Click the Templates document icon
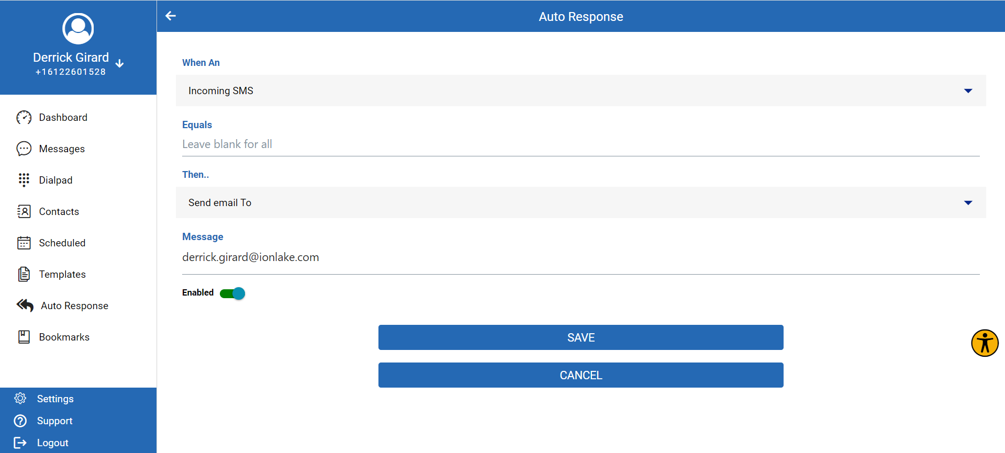Screen dimensions: 1005x453 24,274
